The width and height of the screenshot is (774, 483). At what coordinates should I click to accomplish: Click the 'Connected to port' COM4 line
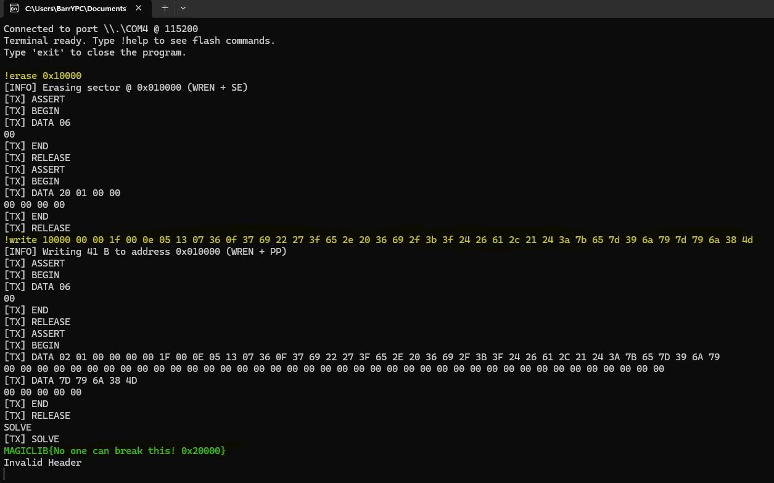[x=101, y=29]
